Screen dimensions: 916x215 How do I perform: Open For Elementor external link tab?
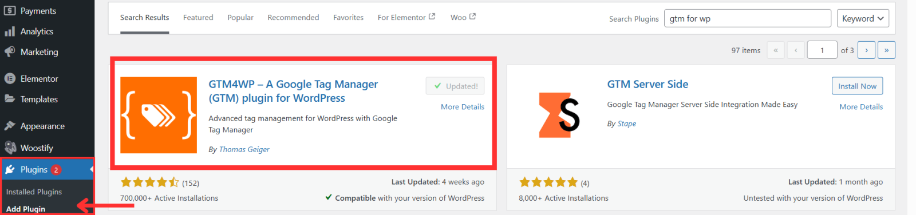coord(406,17)
